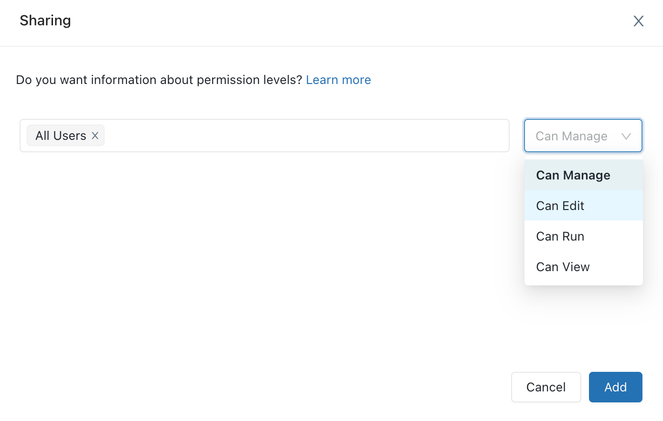The width and height of the screenshot is (663, 421).
Task: Select the All Users tag label
Action: (x=61, y=136)
